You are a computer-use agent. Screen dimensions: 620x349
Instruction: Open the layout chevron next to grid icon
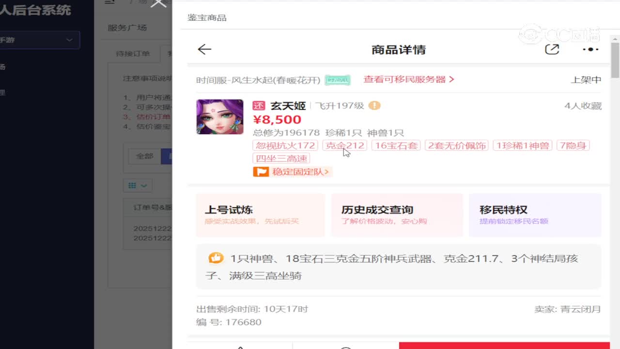coord(143,185)
